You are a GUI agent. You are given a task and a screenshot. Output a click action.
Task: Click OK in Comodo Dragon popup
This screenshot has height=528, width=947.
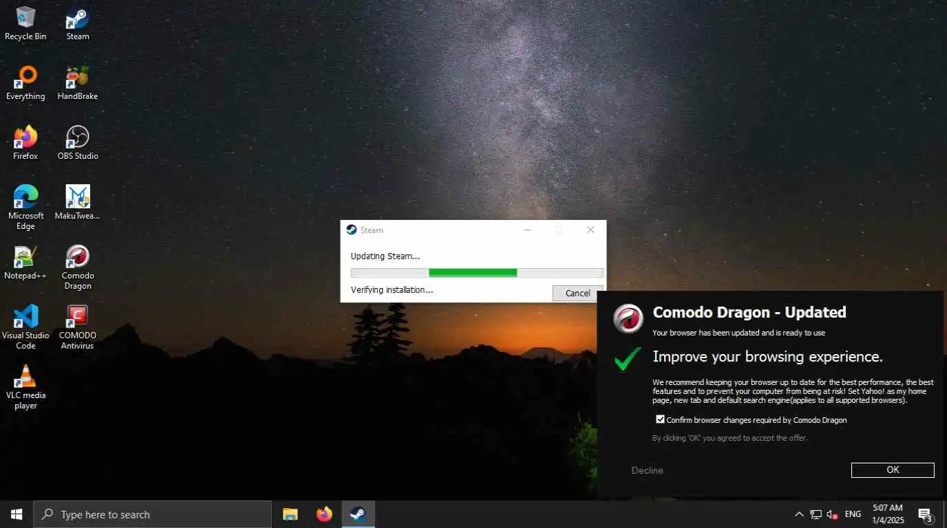[x=893, y=470]
